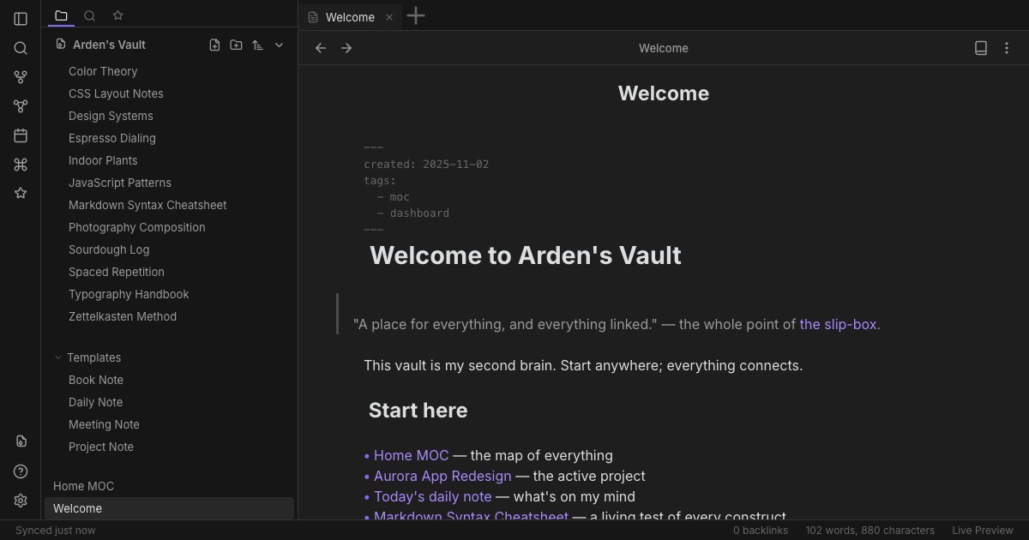Switch to the file explorer folder tab

[x=61, y=15]
